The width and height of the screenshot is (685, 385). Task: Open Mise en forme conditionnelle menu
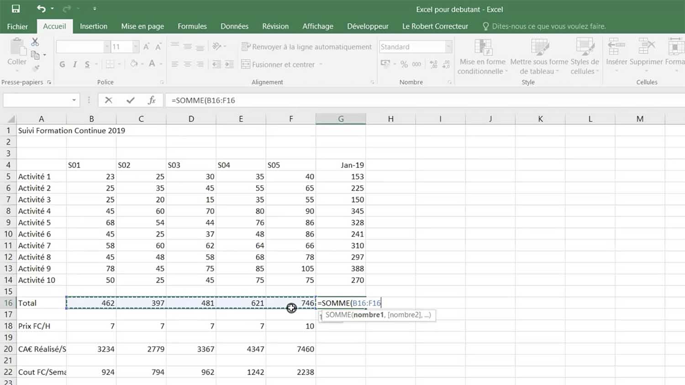[x=483, y=57]
